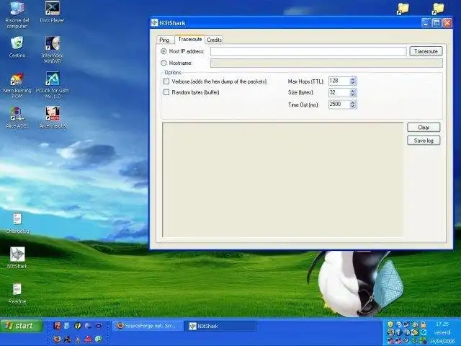Viewport: 461px width, 346px height.
Task: Click the Save log button
Action: pos(424,141)
